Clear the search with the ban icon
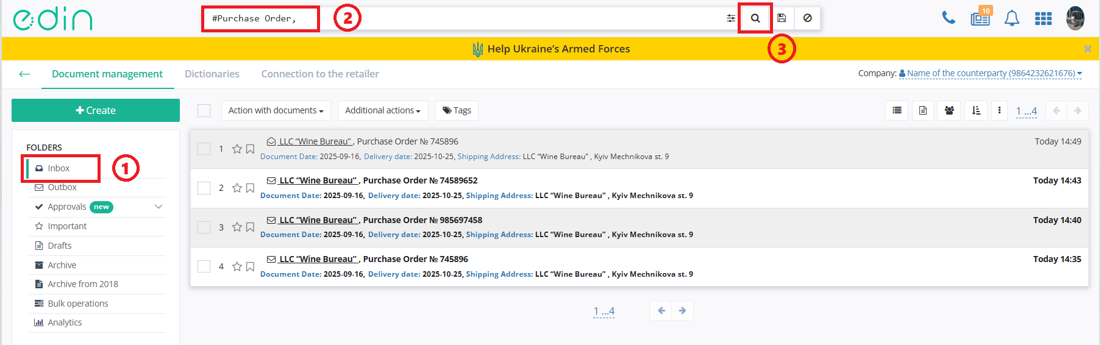1101x345 pixels. [x=807, y=18]
